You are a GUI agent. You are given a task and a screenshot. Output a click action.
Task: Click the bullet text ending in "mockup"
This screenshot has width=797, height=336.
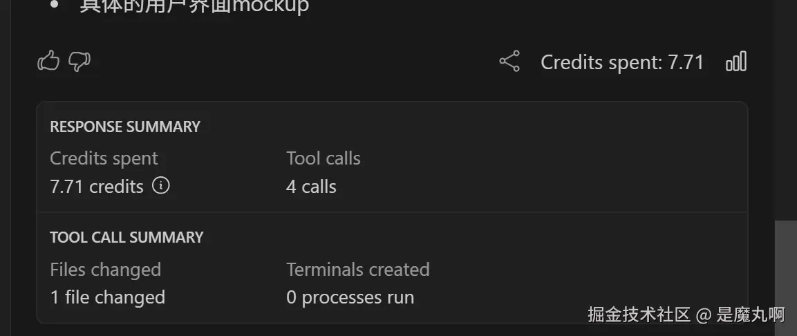(x=194, y=7)
